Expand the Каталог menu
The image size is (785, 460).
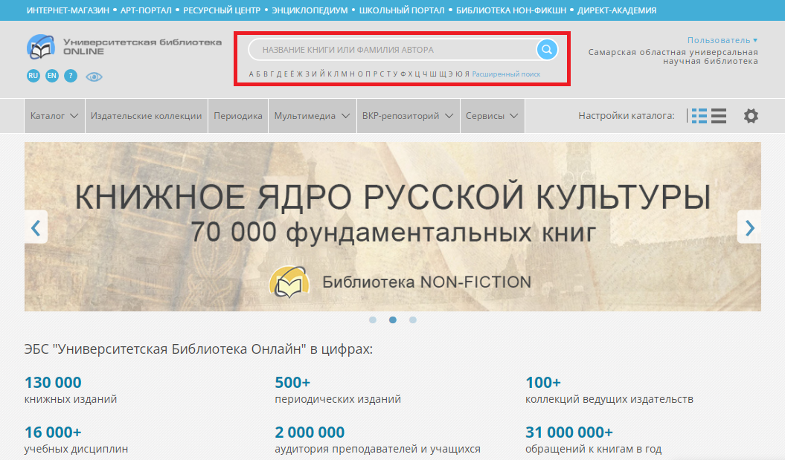(54, 115)
